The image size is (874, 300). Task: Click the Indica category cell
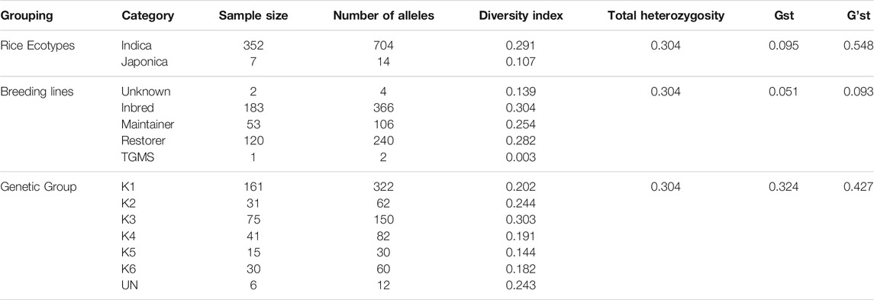[x=137, y=47]
